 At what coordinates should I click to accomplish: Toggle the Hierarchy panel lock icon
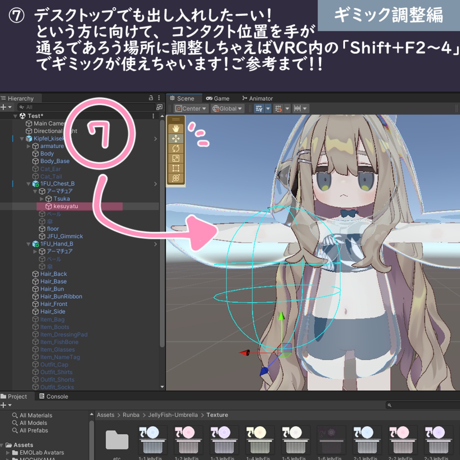pos(151,98)
